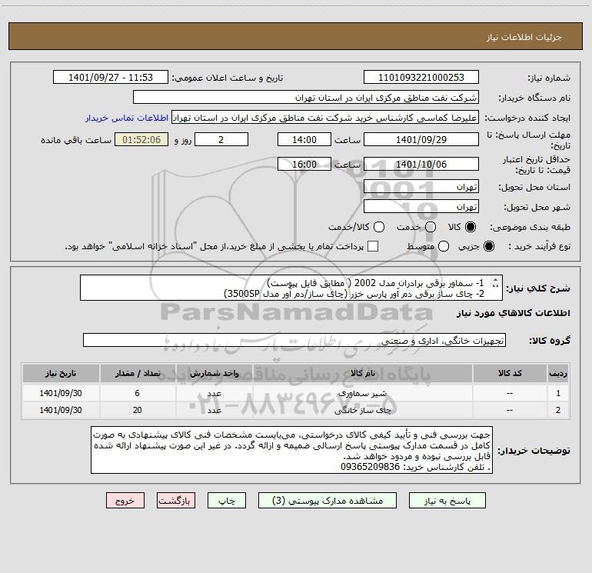Click the request creator field علیرضا کماسی

tap(325, 118)
